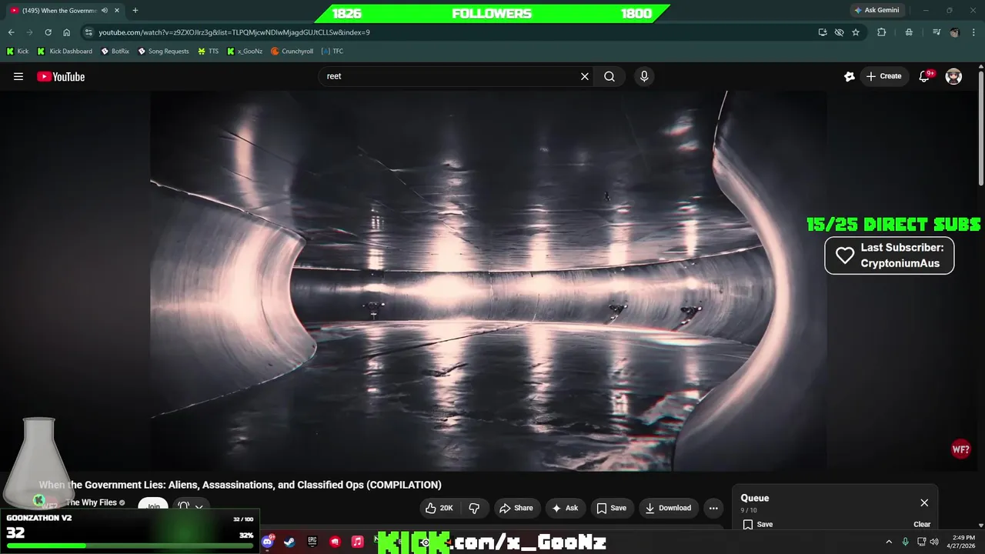Dislike the video with thumbs down

(474, 508)
